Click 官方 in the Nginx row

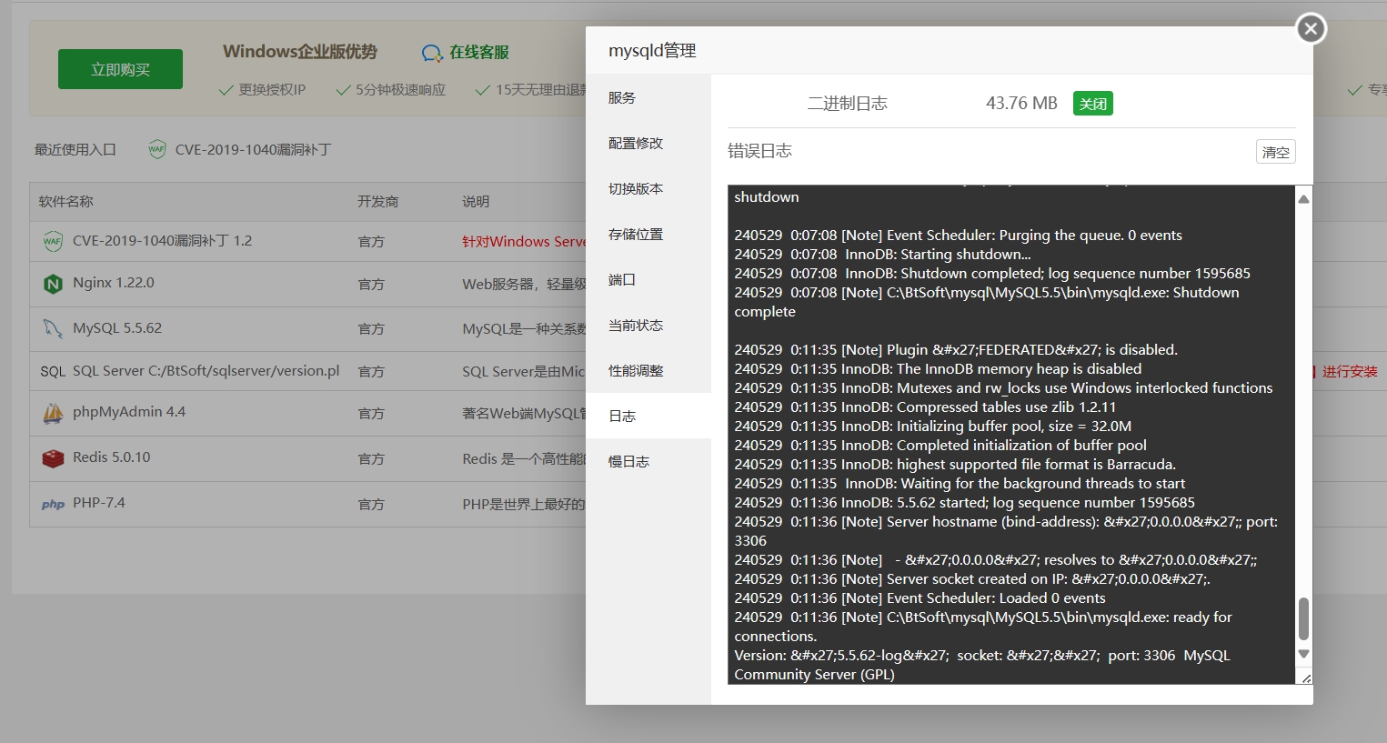[x=371, y=285]
